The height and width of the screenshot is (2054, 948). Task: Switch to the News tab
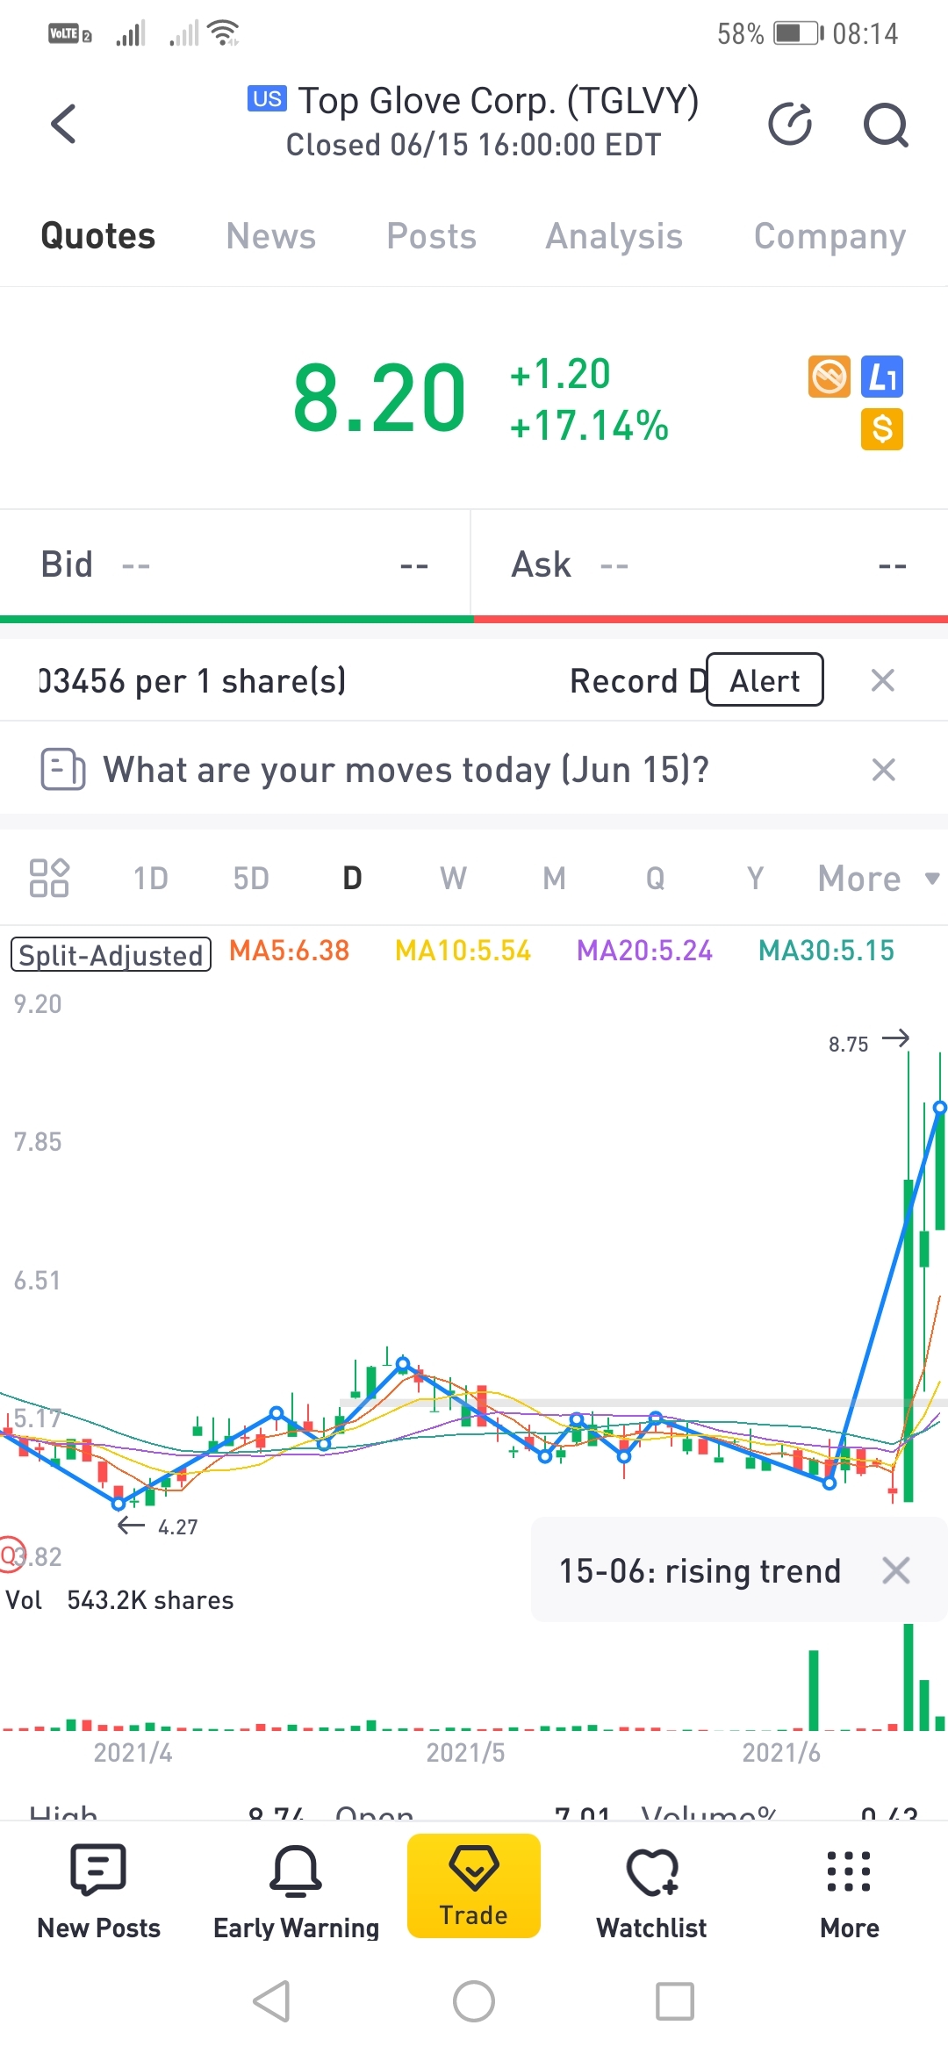click(270, 236)
